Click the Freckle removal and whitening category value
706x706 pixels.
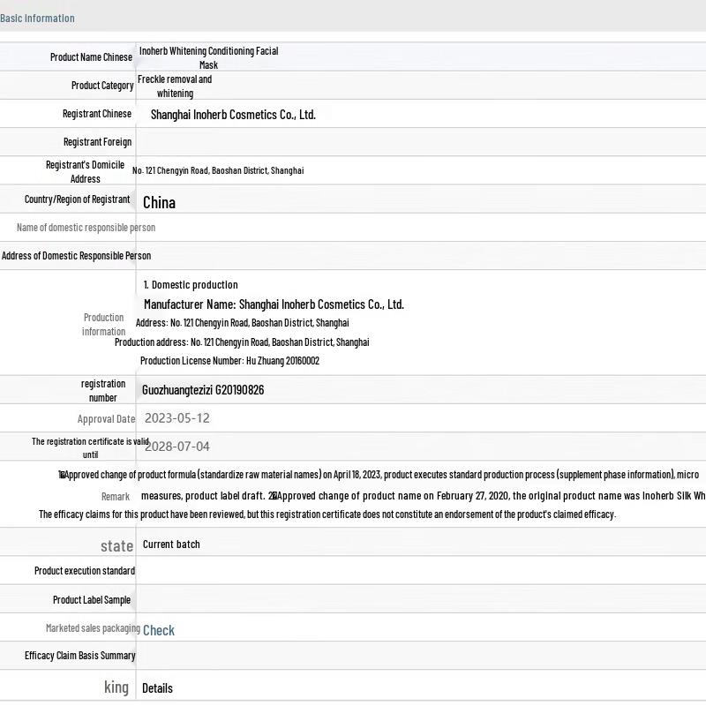coord(175,86)
